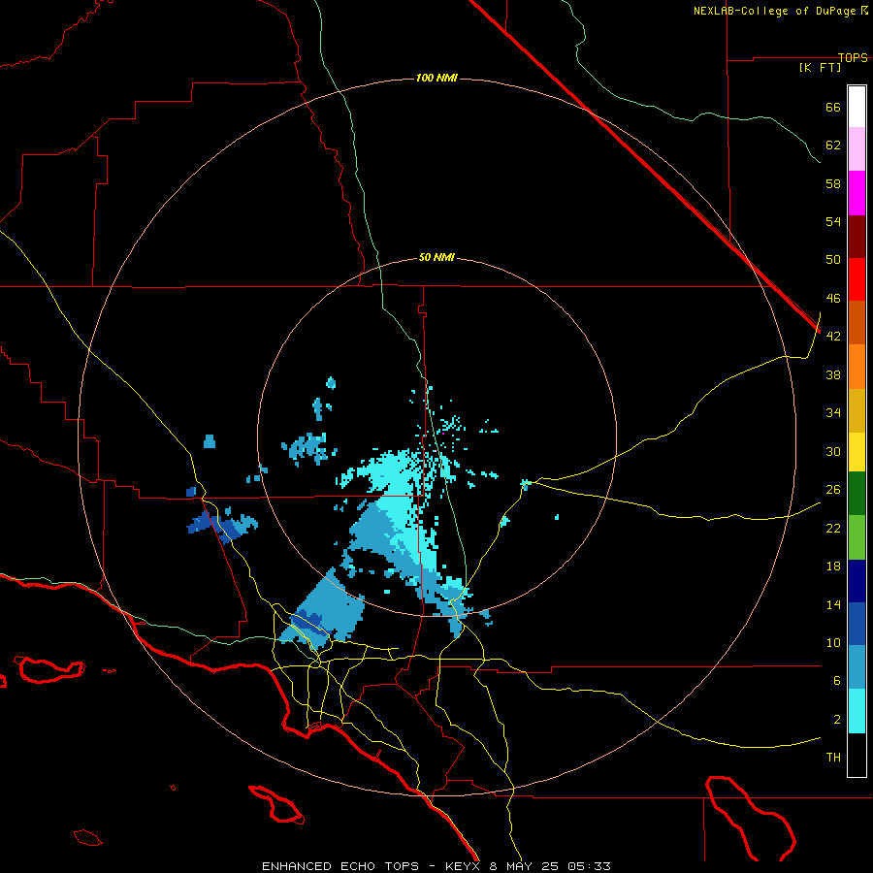Select the magenta swatch on the color scale
Viewport: 873px width, 873px height.
(857, 193)
